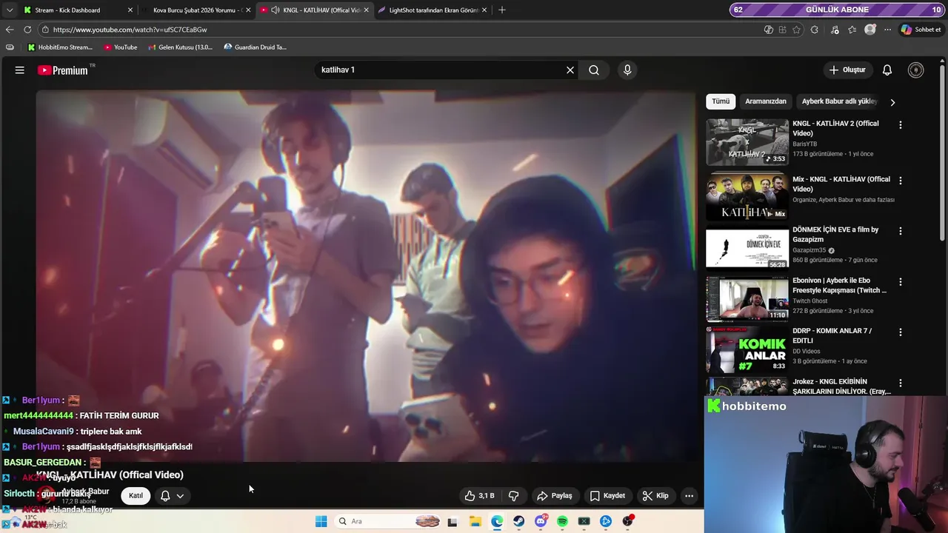Viewport: 948px width, 533px height.
Task: Open the YouTube account avatar menu
Action: tap(915, 70)
